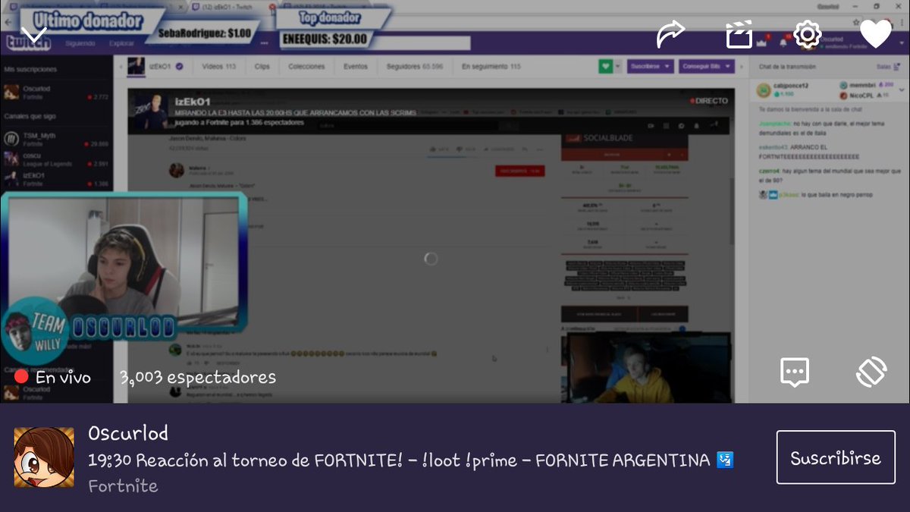Screen dimensions: 910x512
Task: Click the red En vivo indicator
Action: (52, 377)
